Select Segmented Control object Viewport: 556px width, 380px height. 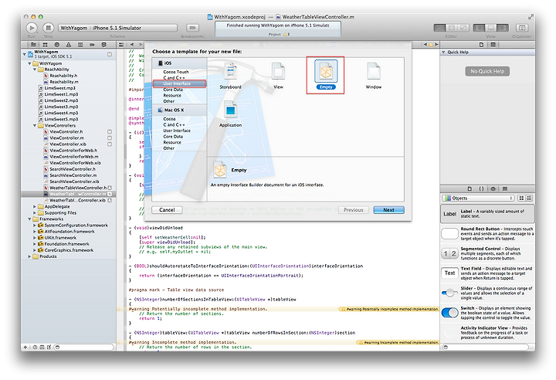pyautogui.click(x=487, y=253)
